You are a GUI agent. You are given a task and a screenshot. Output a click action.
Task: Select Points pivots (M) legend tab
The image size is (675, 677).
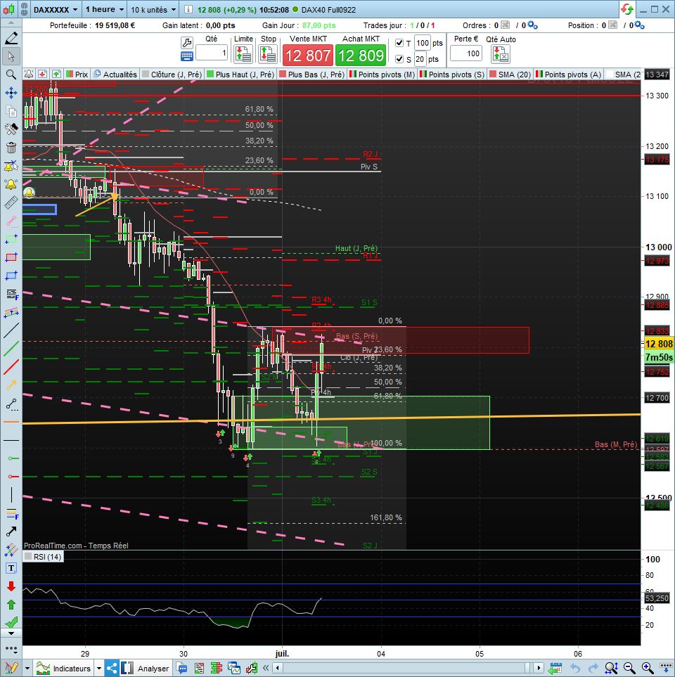[x=382, y=75]
